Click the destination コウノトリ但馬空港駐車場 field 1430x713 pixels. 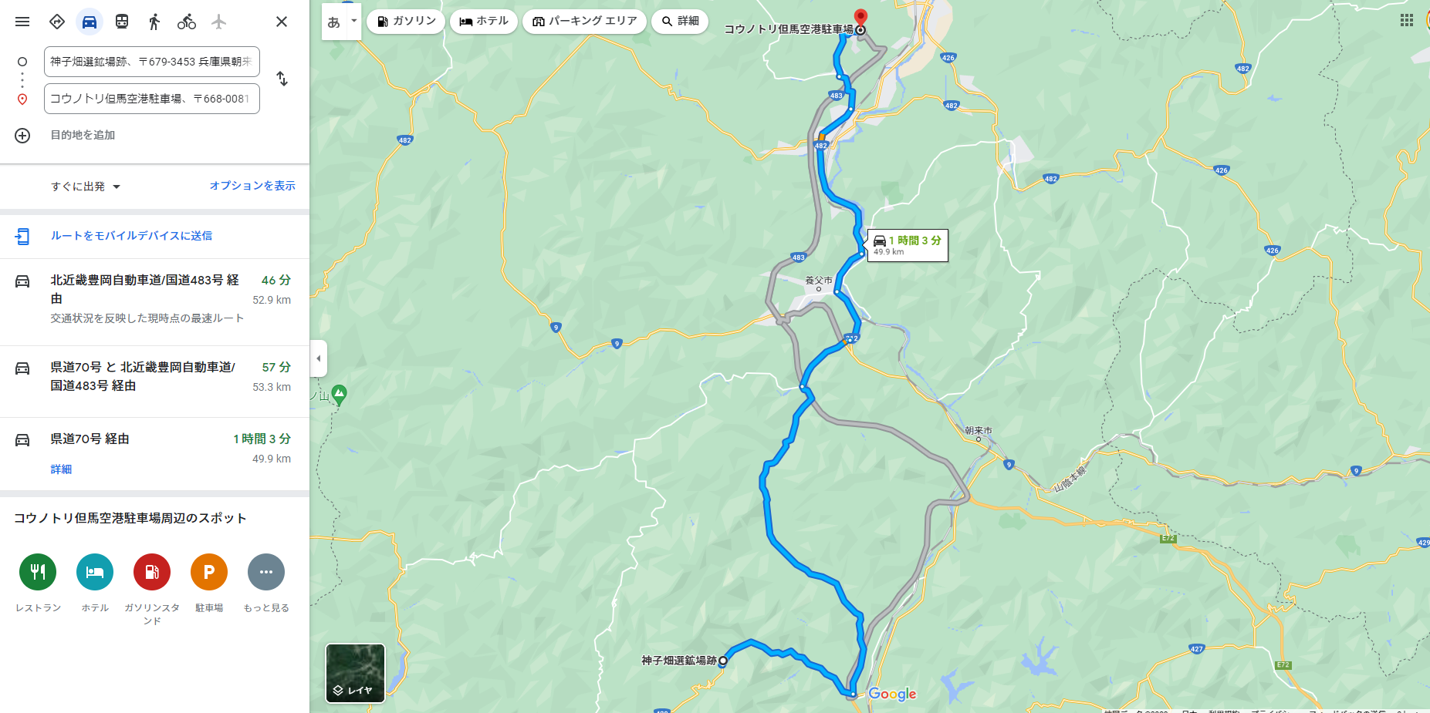152,99
